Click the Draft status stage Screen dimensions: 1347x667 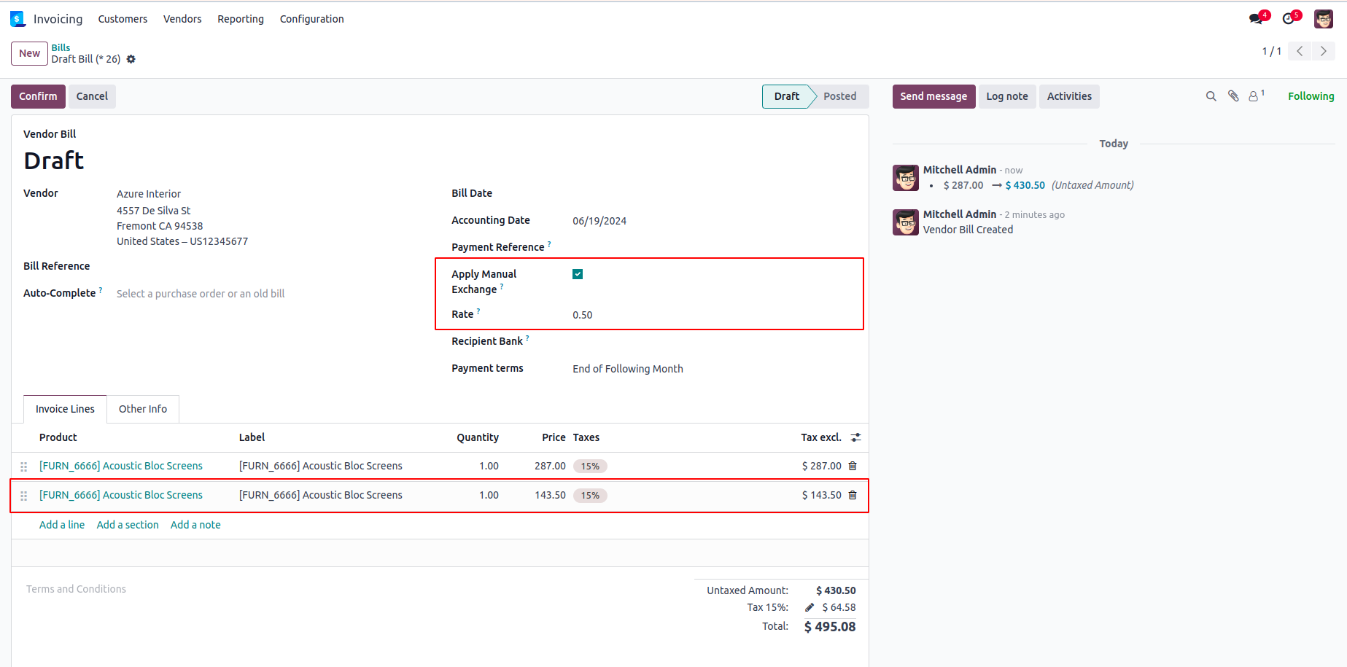coord(786,96)
